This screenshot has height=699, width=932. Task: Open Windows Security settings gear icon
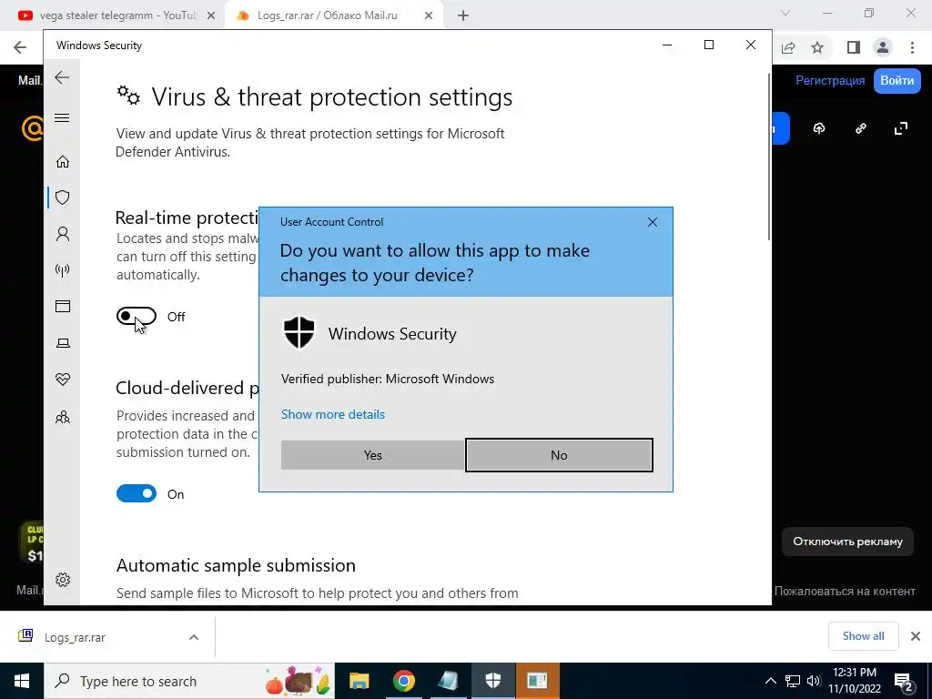pyautogui.click(x=63, y=580)
